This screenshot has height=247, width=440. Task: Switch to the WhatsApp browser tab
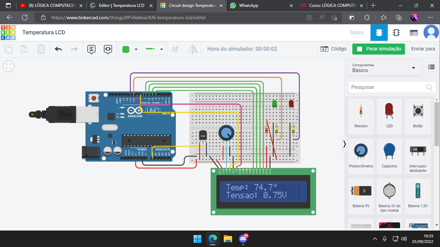coord(248,5)
